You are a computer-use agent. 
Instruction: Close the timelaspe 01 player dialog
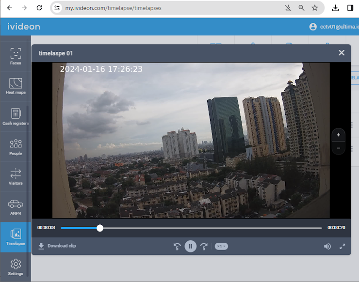point(342,53)
